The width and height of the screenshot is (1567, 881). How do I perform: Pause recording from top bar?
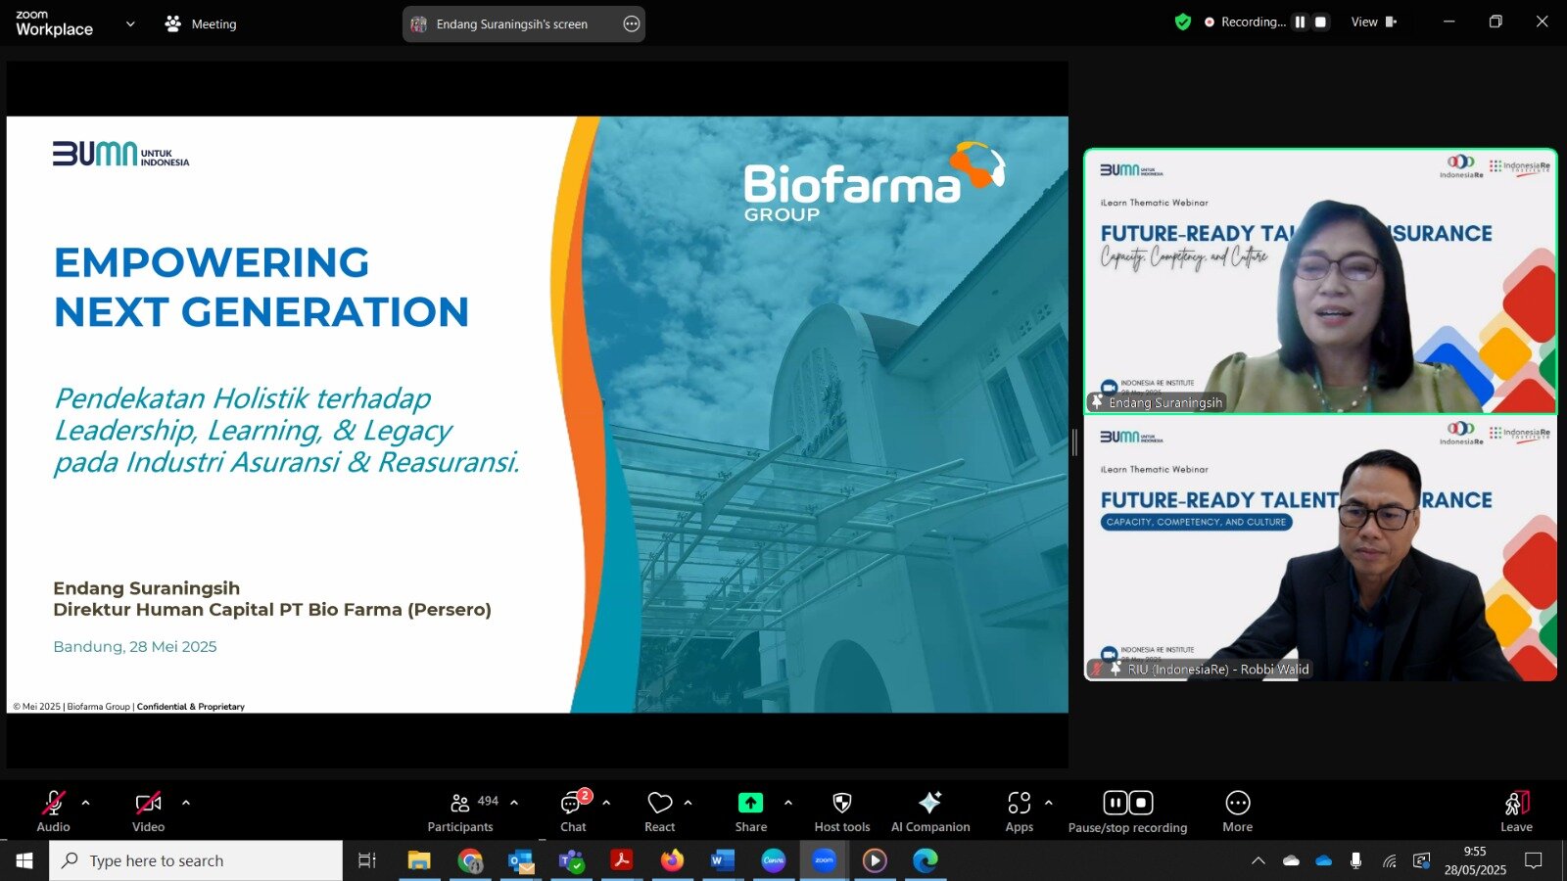[1300, 22]
